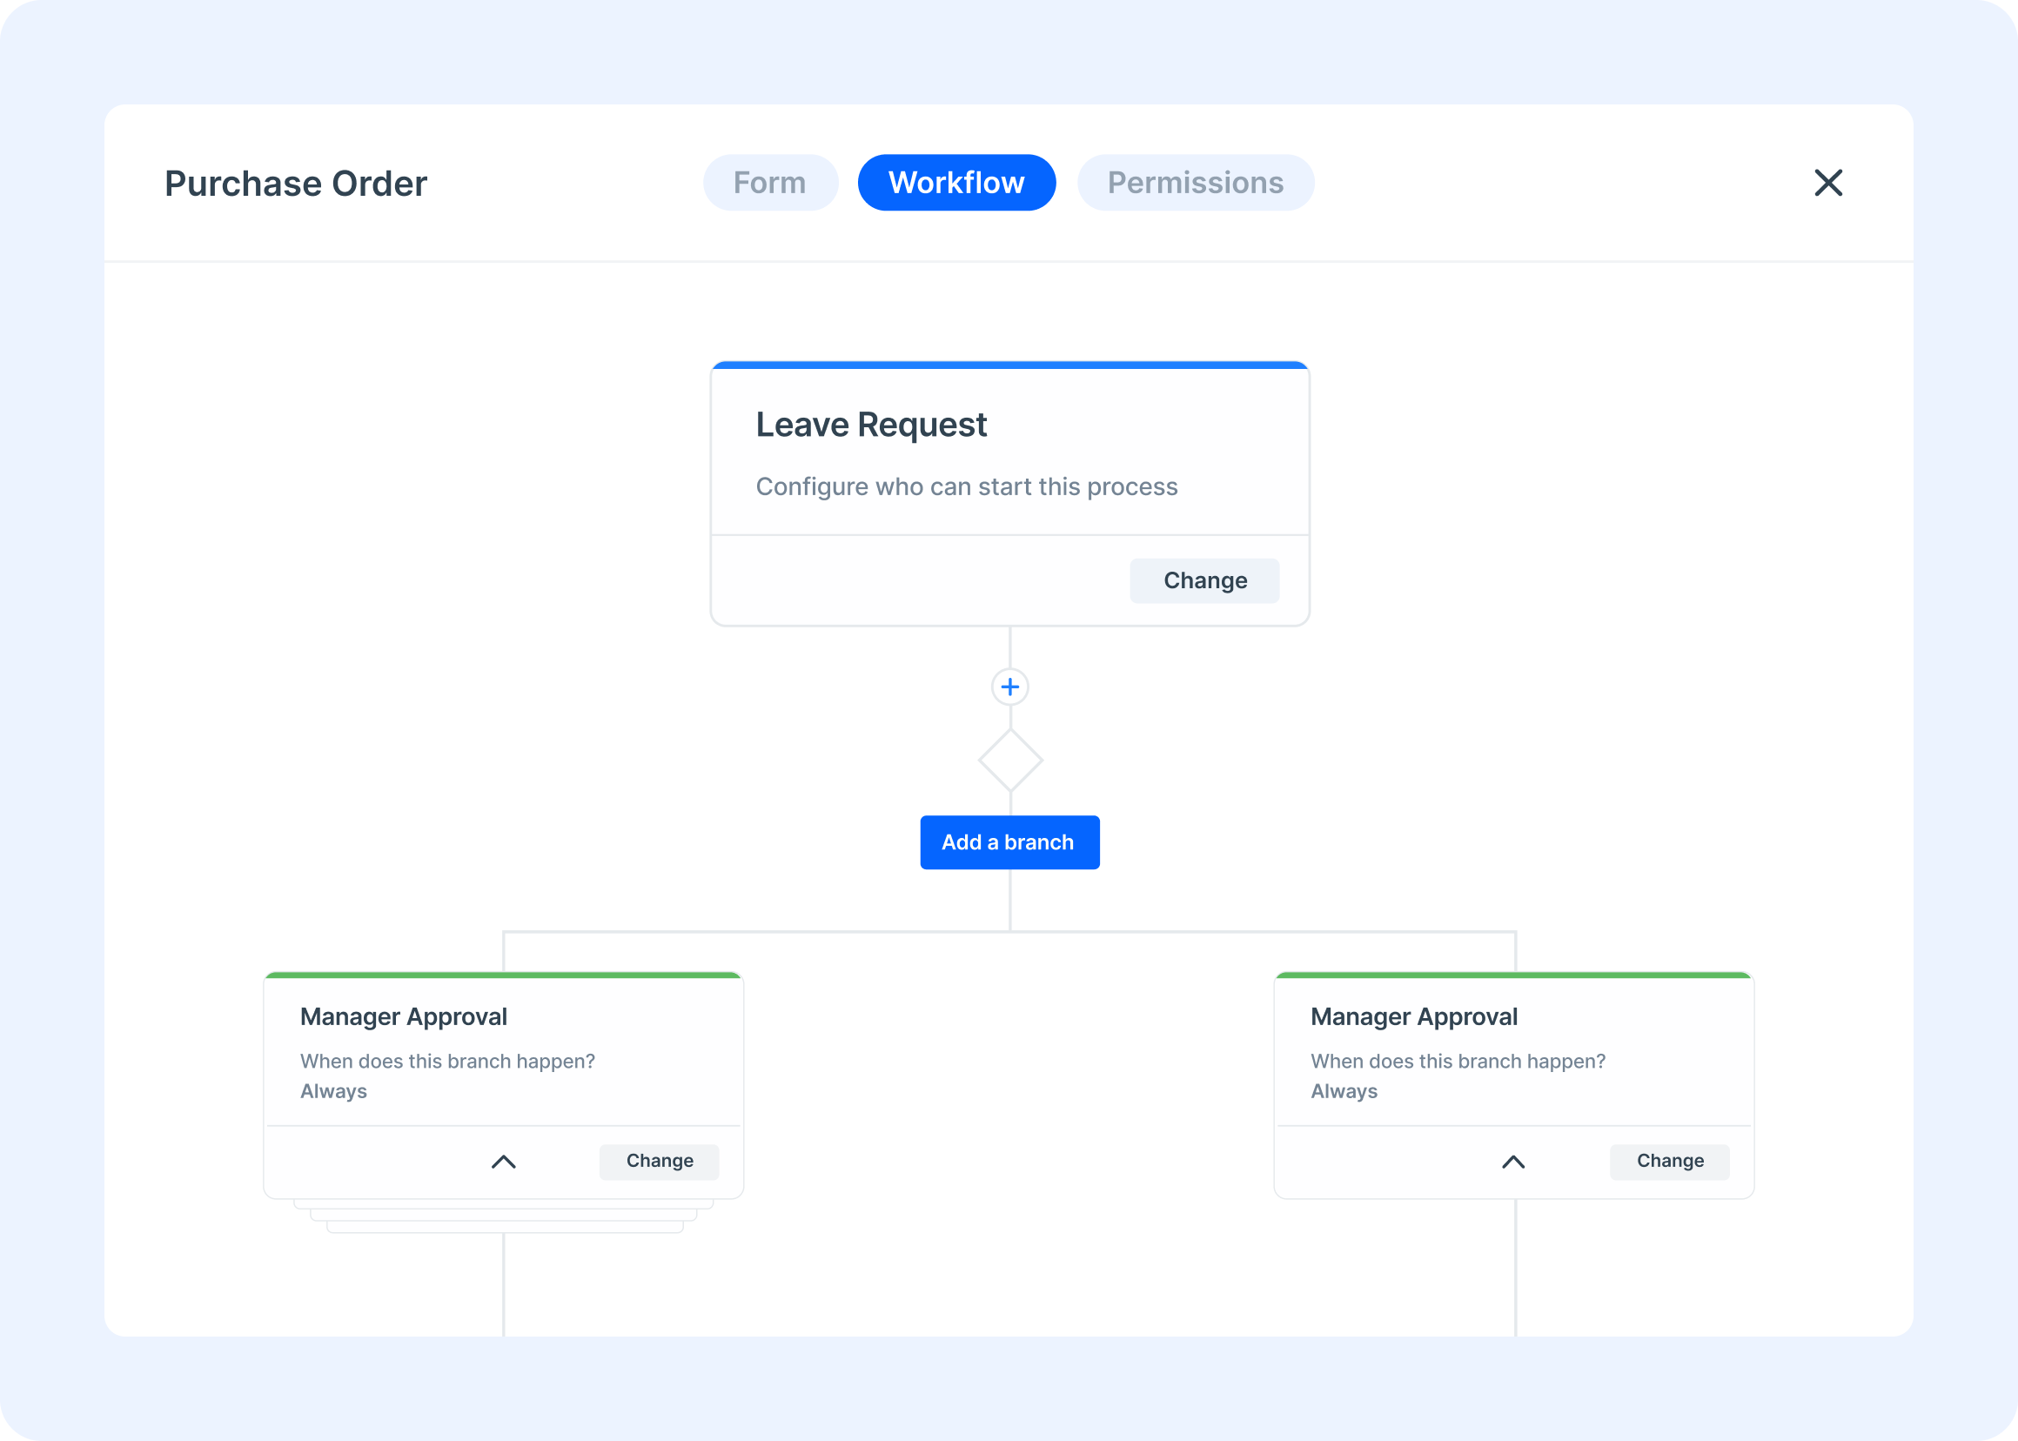
Task: Click Change on the Leave Request node
Action: click(x=1204, y=580)
